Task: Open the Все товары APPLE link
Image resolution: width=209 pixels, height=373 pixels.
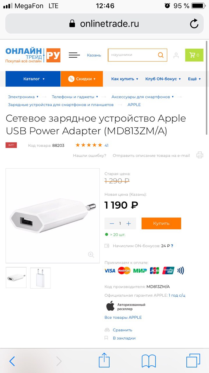Action: coord(123,317)
